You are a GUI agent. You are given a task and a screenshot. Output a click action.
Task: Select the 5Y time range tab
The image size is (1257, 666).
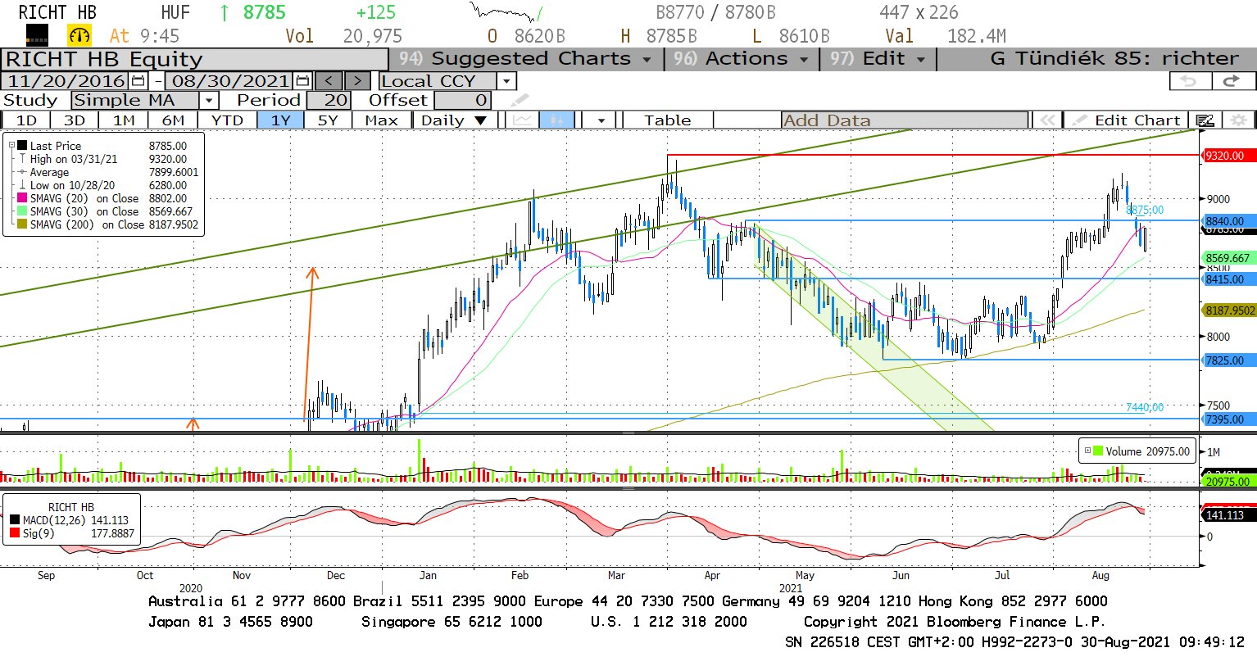coord(328,120)
